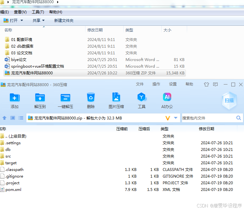The width and height of the screenshot is (244, 210).
Task: Open the AI办公 icon
Action: 167,97
